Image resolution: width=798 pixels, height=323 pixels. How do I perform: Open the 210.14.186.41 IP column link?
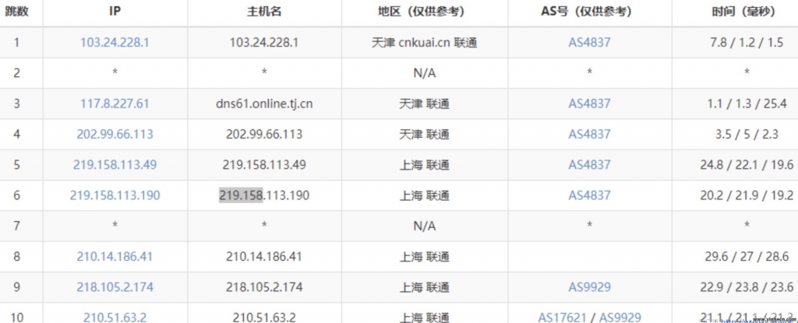point(115,256)
